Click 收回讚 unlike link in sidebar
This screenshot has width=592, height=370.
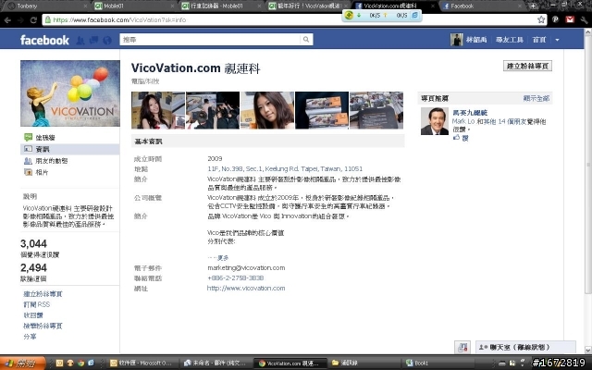(33, 314)
